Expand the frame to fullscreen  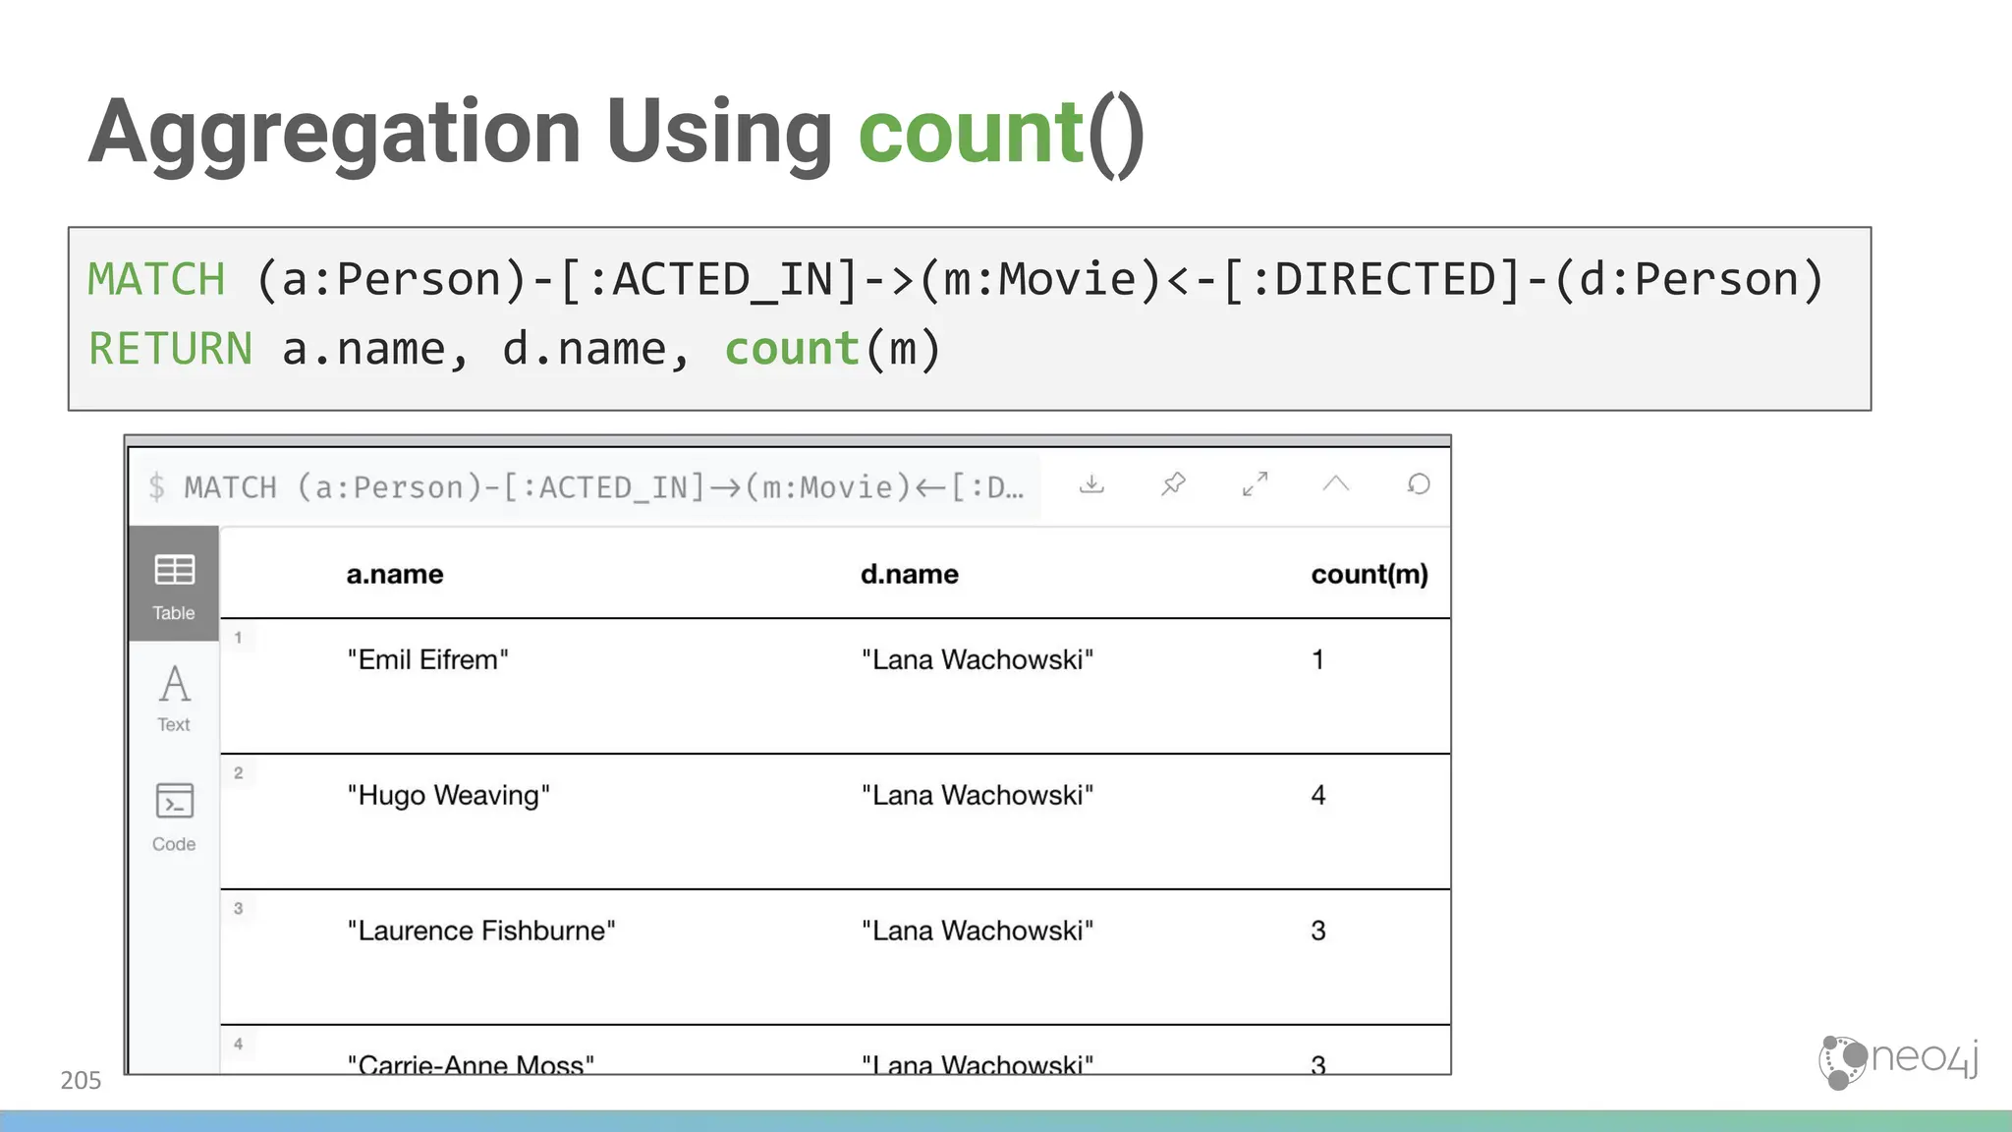1255,484
